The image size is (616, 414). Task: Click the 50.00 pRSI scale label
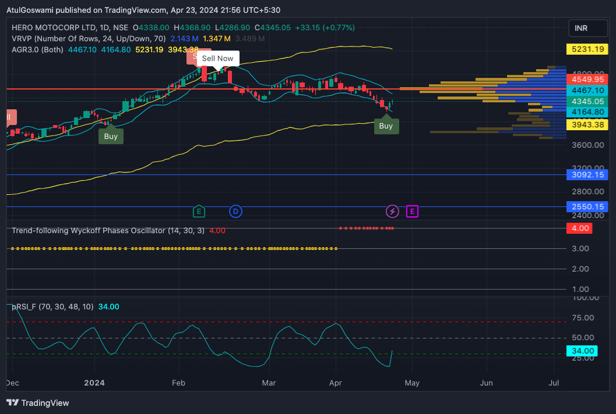583,337
